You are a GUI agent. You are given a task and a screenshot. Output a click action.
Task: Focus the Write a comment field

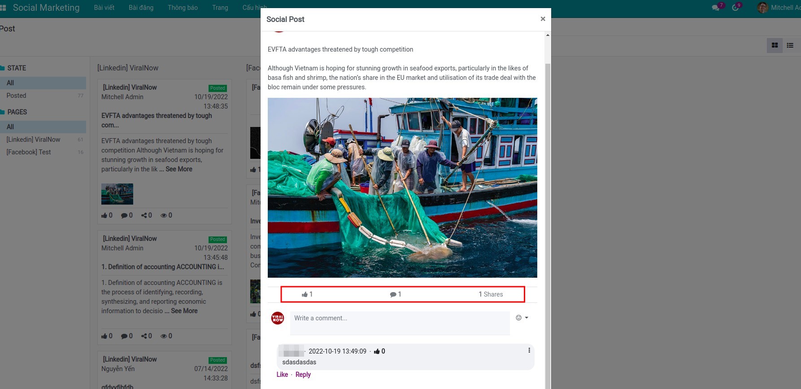pyautogui.click(x=400, y=323)
